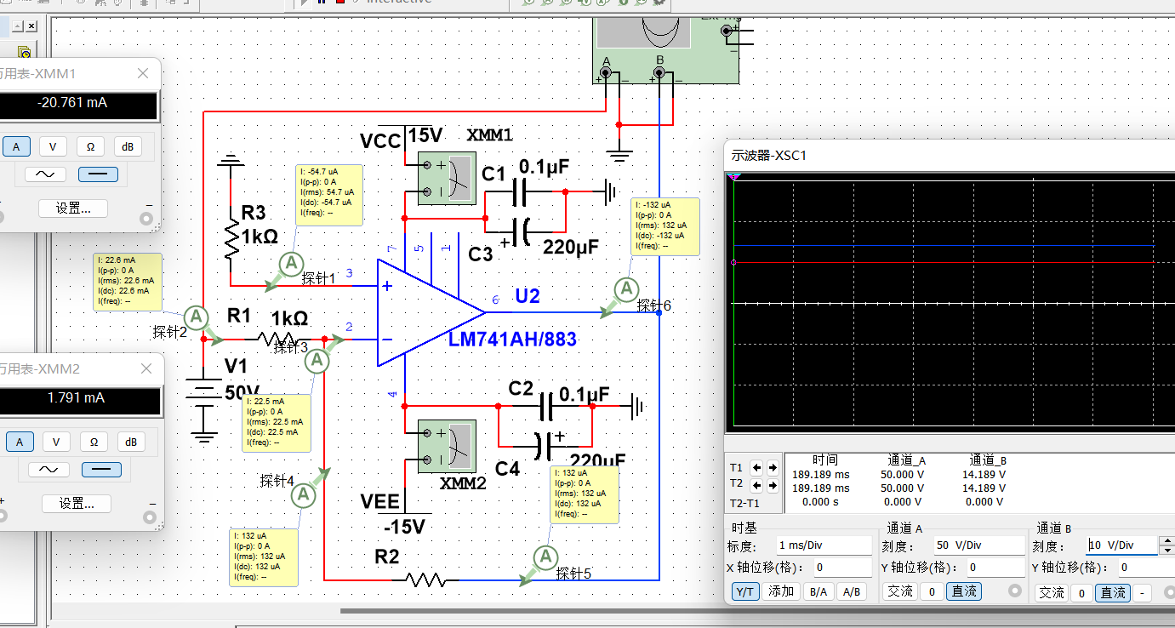The width and height of the screenshot is (1175, 628).
Task: Set Channel A coupling to 直流 DC
Action: 964,591
